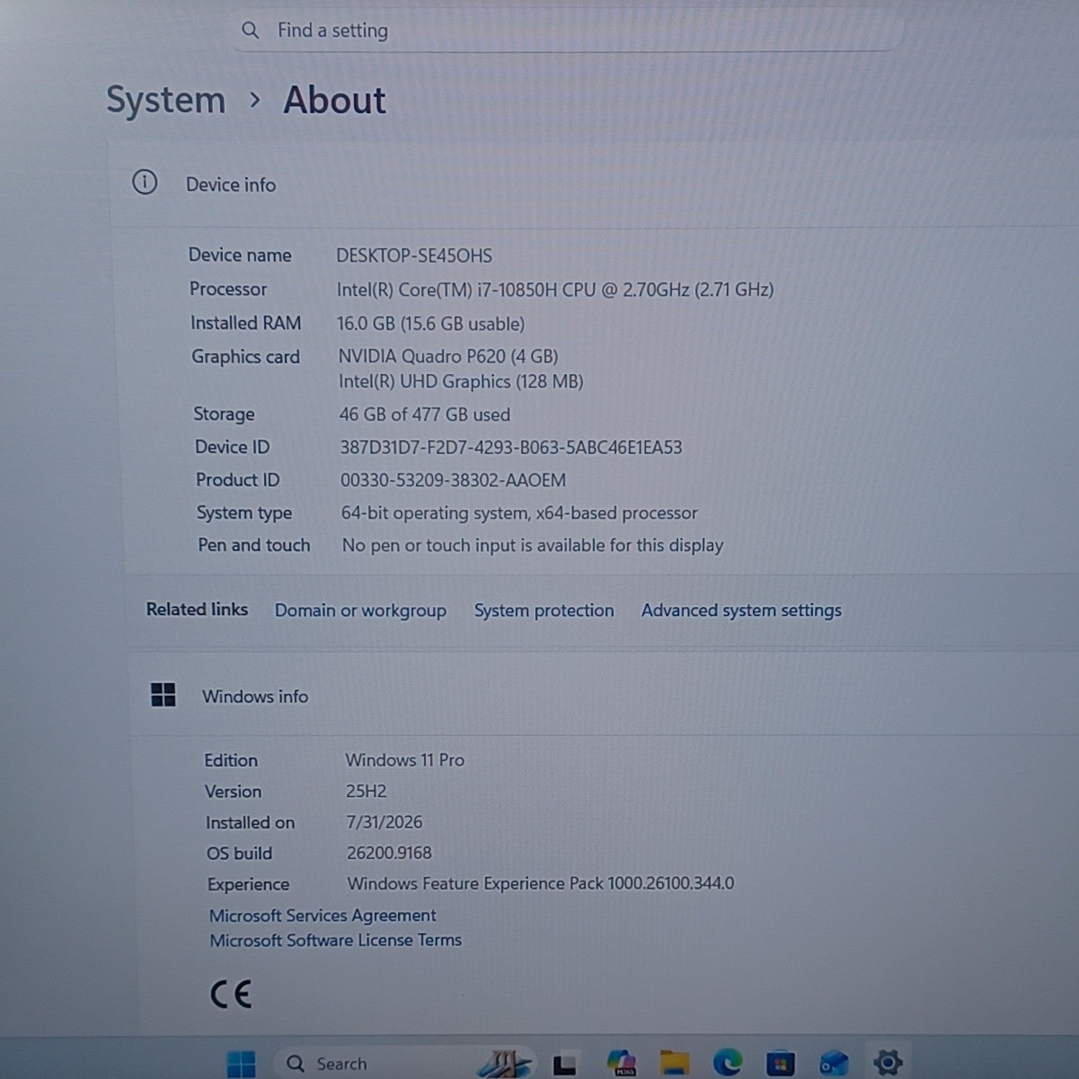Click the Experience label
The width and height of the screenshot is (1079, 1079).
click(248, 884)
